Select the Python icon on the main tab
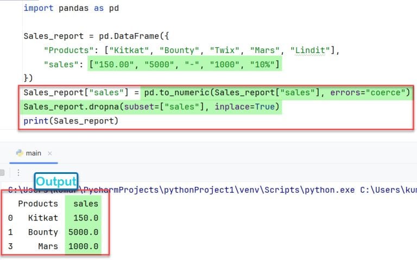 tap(20, 153)
